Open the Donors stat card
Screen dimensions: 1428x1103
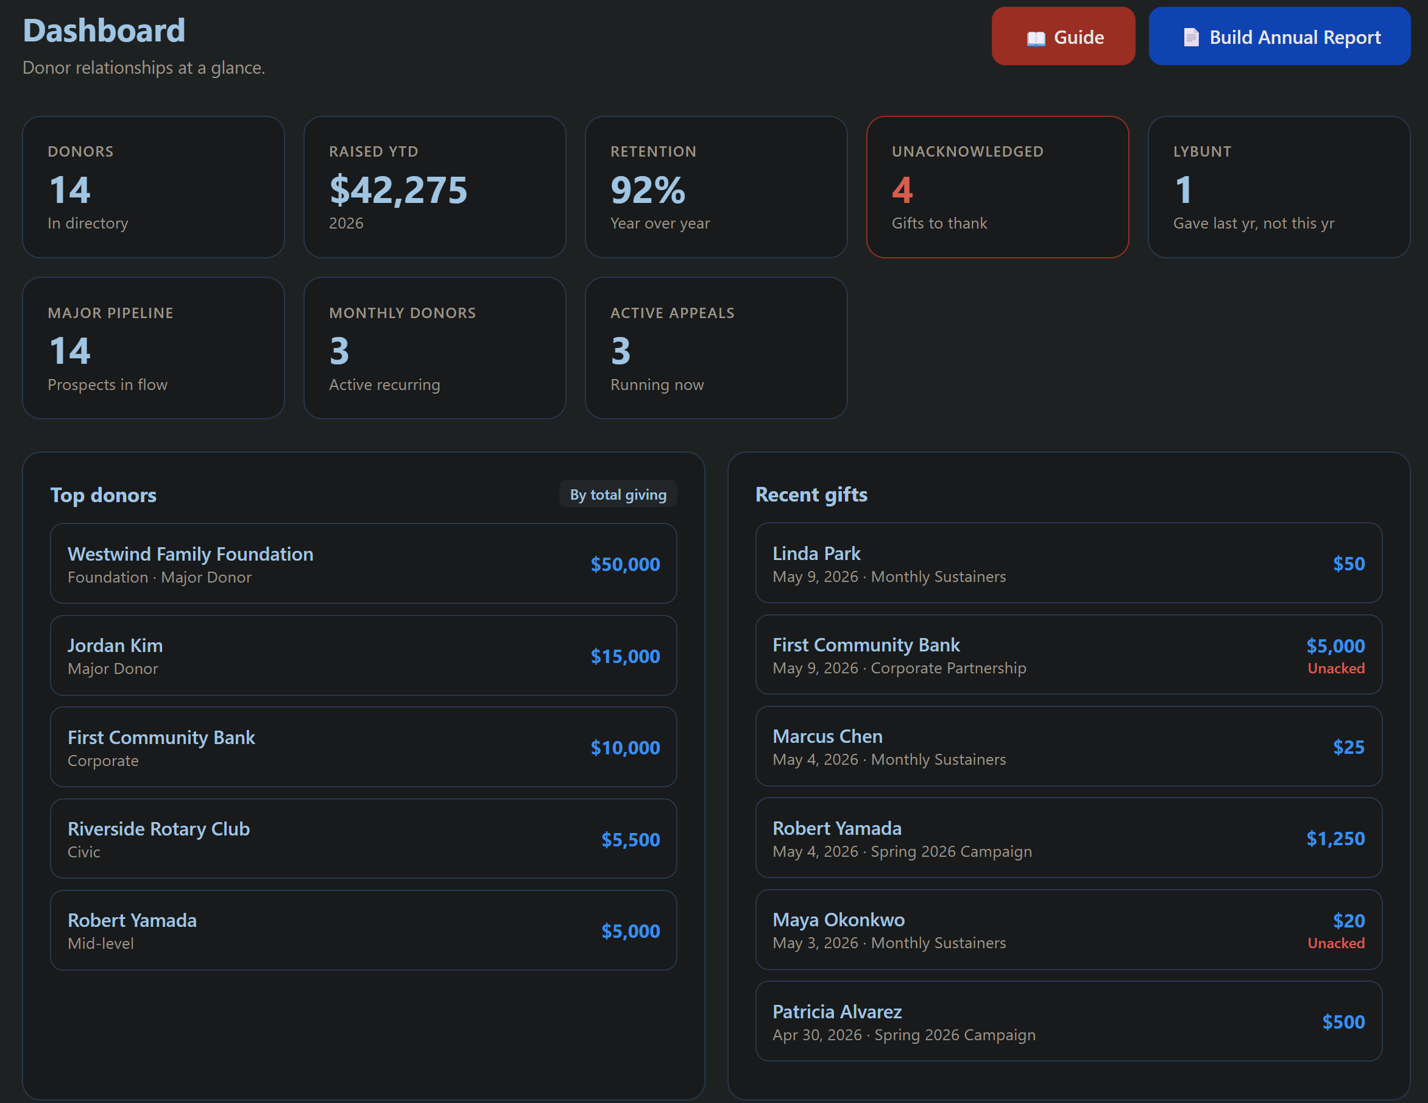coord(154,187)
